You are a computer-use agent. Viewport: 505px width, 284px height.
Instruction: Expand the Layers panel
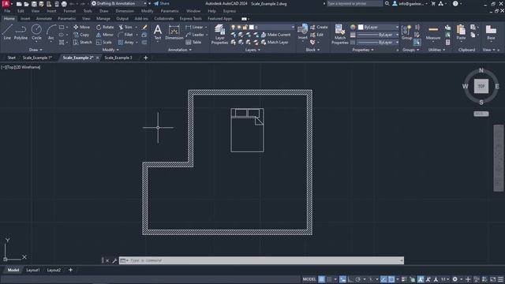252,50
